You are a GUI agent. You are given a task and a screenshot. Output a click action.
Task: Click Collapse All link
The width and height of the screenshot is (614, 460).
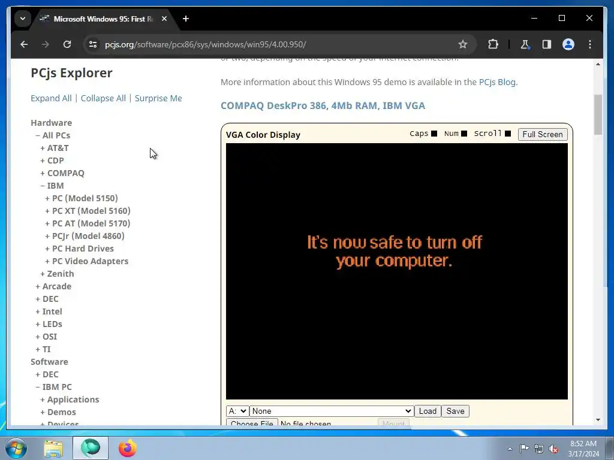click(103, 98)
